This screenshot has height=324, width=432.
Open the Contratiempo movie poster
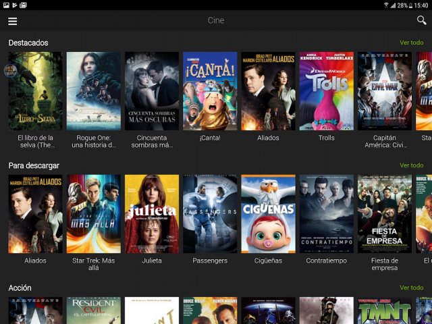click(x=326, y=214)
